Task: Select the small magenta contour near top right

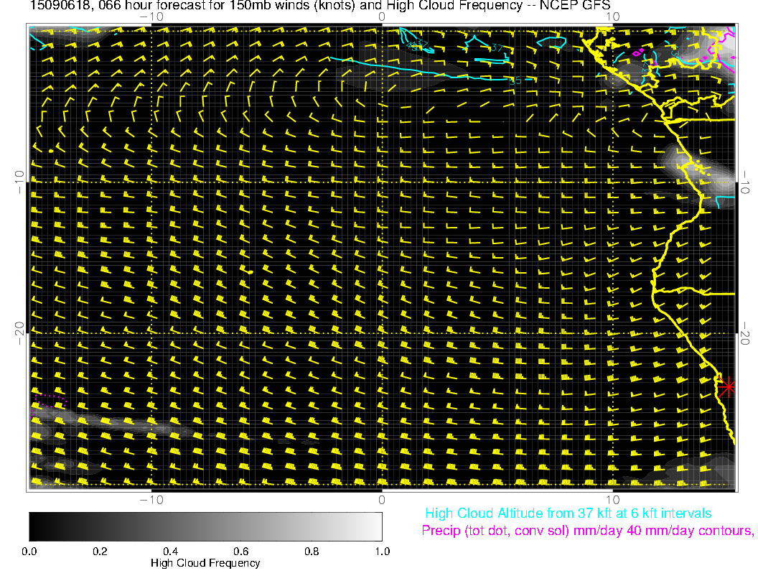Action: pyautogui.click(x=637, y=52)
